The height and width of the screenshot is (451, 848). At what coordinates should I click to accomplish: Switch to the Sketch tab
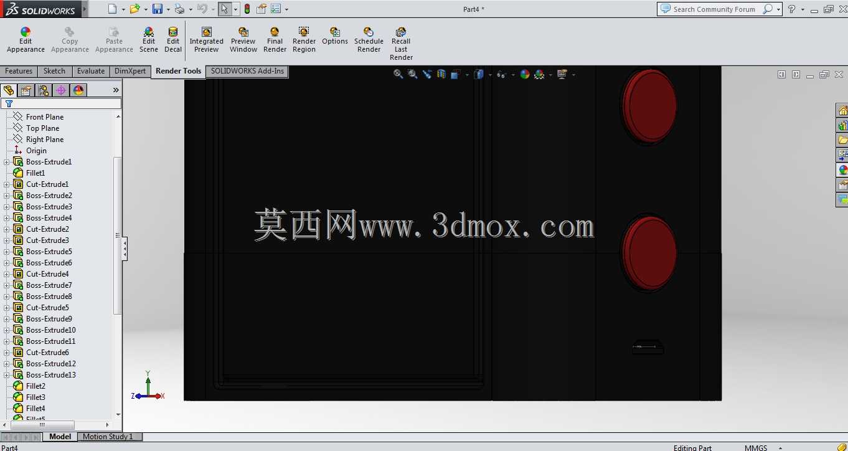54,71
